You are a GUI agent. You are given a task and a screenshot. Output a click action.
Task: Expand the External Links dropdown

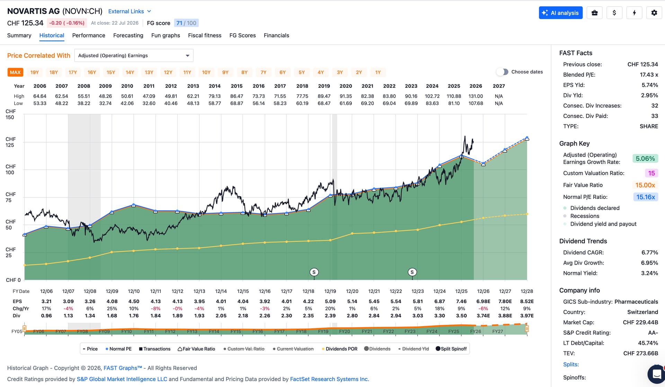130,11
